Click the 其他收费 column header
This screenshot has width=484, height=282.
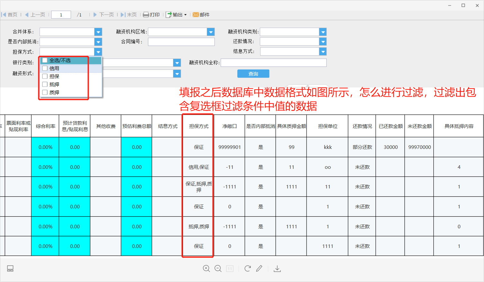coord(106,126)
